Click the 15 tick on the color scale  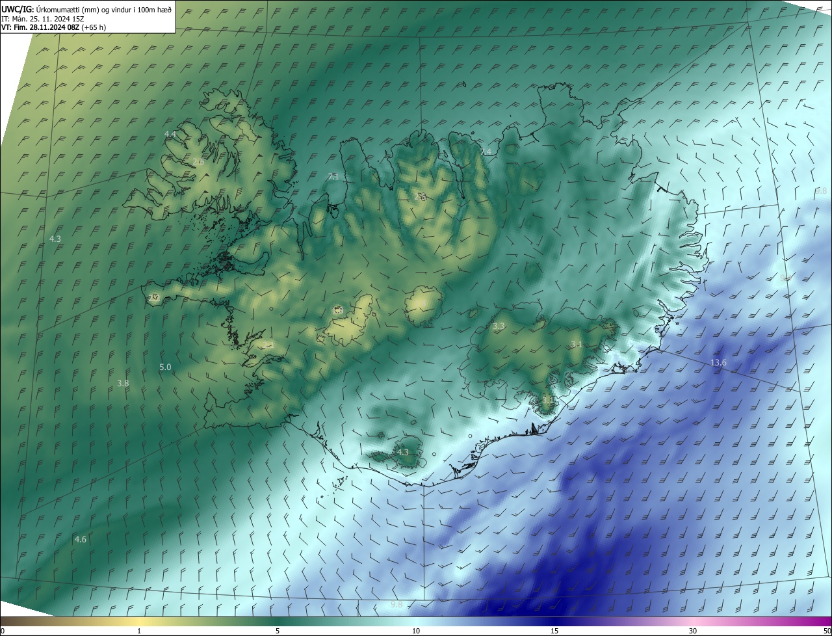point(554,631)
